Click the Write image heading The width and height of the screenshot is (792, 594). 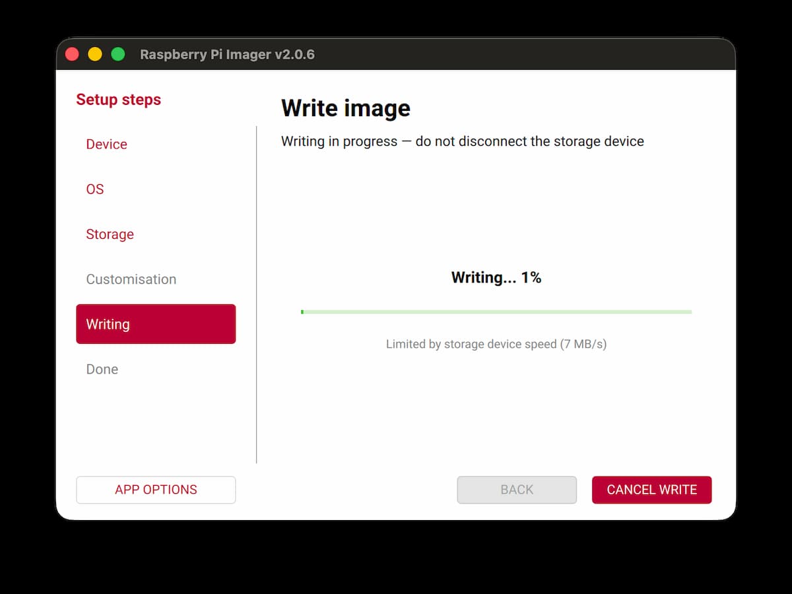click(346, 108)
